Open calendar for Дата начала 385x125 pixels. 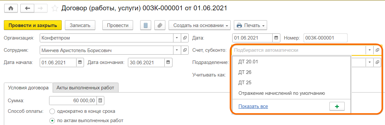point(80,62)
